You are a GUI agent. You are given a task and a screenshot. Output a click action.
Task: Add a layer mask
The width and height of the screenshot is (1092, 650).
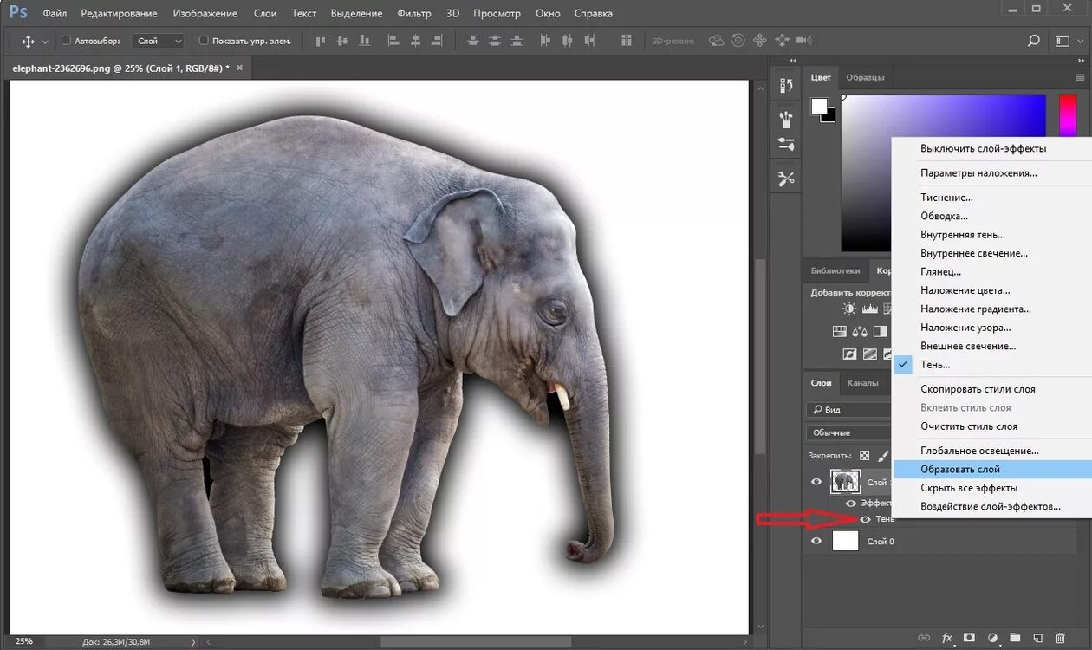(x=970, y=639)
